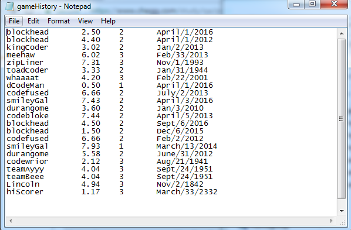Click the date July/2/2013
This screenshot has width=351, height=230.
[182, 93]
